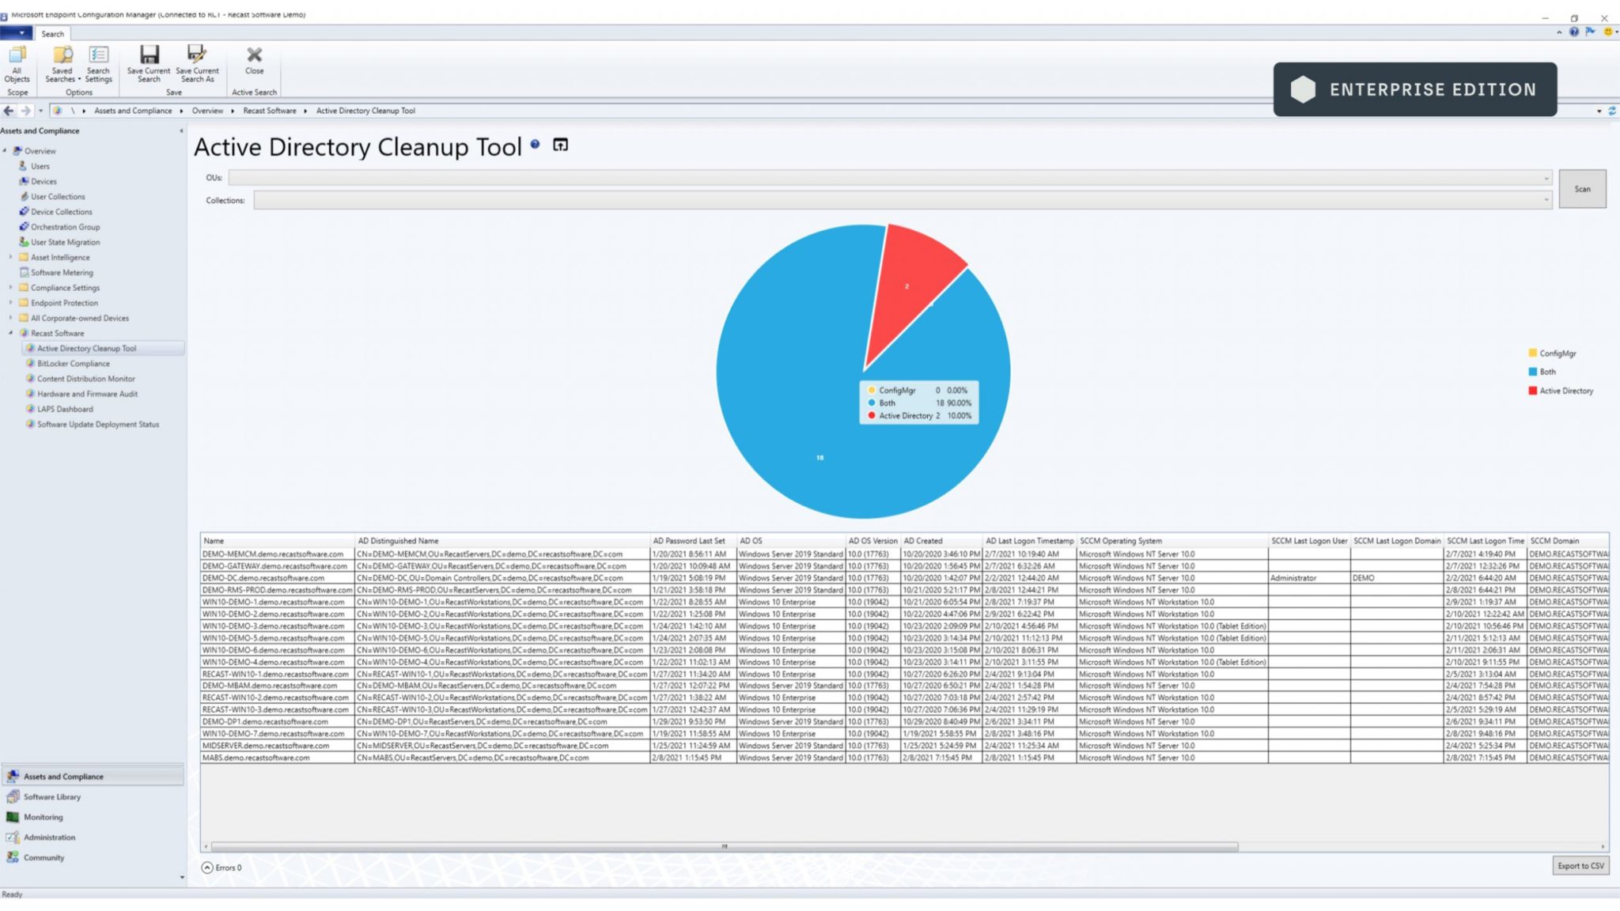
Task: Open Saved Searches in the ribbon
Action: 62,64
